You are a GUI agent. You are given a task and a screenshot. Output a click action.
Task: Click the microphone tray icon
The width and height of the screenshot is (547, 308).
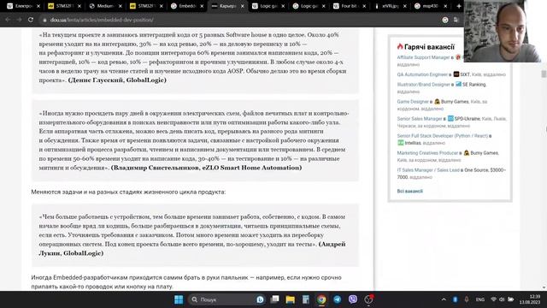pyautogui.click(x=467, y=299)
